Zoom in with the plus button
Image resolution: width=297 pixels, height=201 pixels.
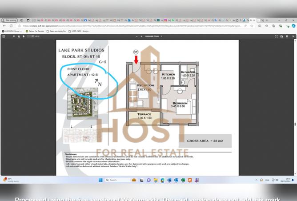click(x=141, y=36)
